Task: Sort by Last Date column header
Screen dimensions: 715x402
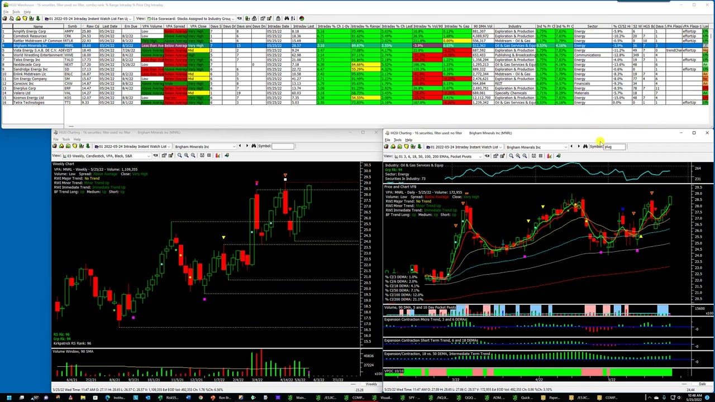Action: click(110, 26)
